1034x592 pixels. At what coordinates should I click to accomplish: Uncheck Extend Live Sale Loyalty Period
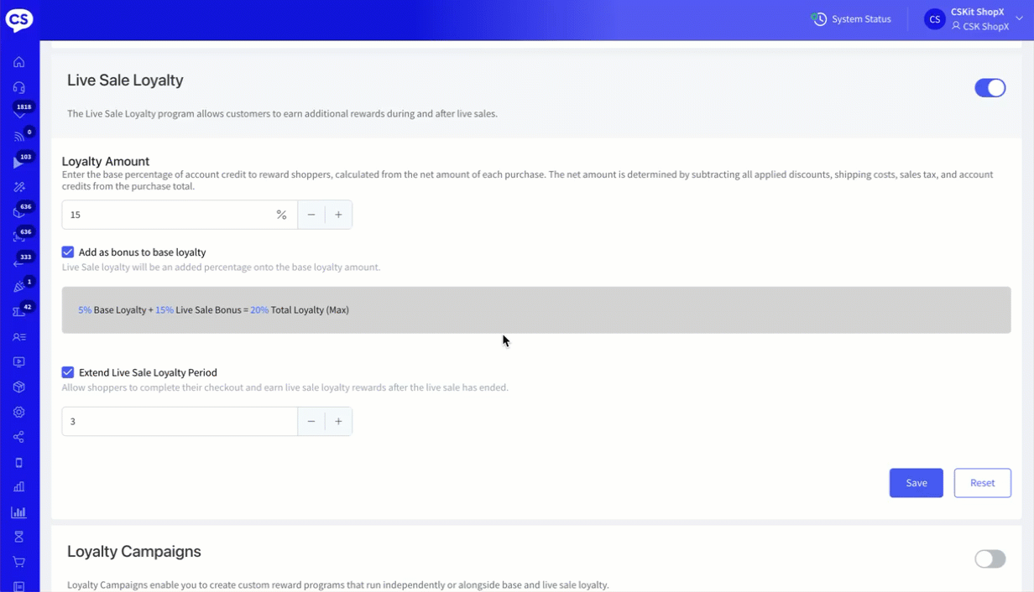pyautogui.click(x=68, y=372)
